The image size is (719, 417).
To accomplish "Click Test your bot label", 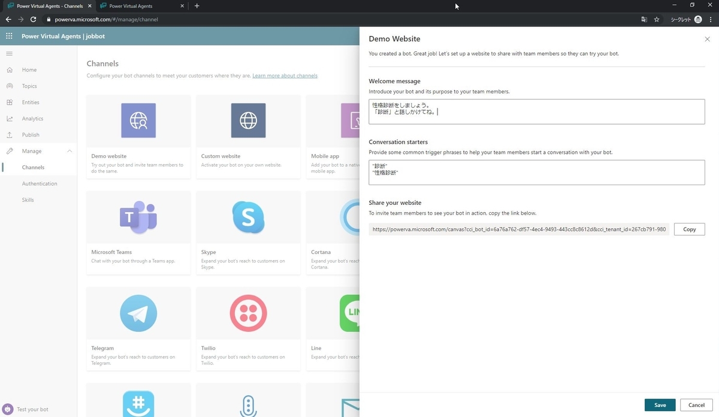I will pyautogui.click(x=32, y=409).
